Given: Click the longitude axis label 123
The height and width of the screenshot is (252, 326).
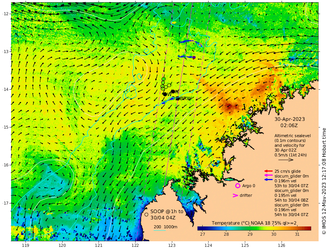Looking at the screenshot, I should [x=172, y=245].
